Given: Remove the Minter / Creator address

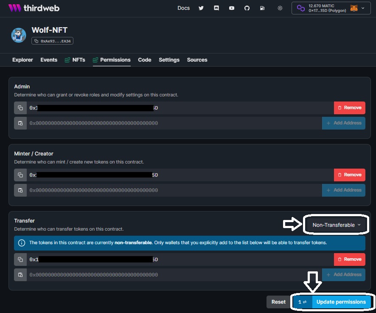Looking at the screenshot, I should click(x=350, y=175).
